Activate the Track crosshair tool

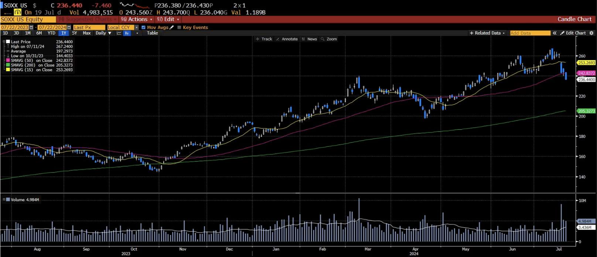(264, 39)
